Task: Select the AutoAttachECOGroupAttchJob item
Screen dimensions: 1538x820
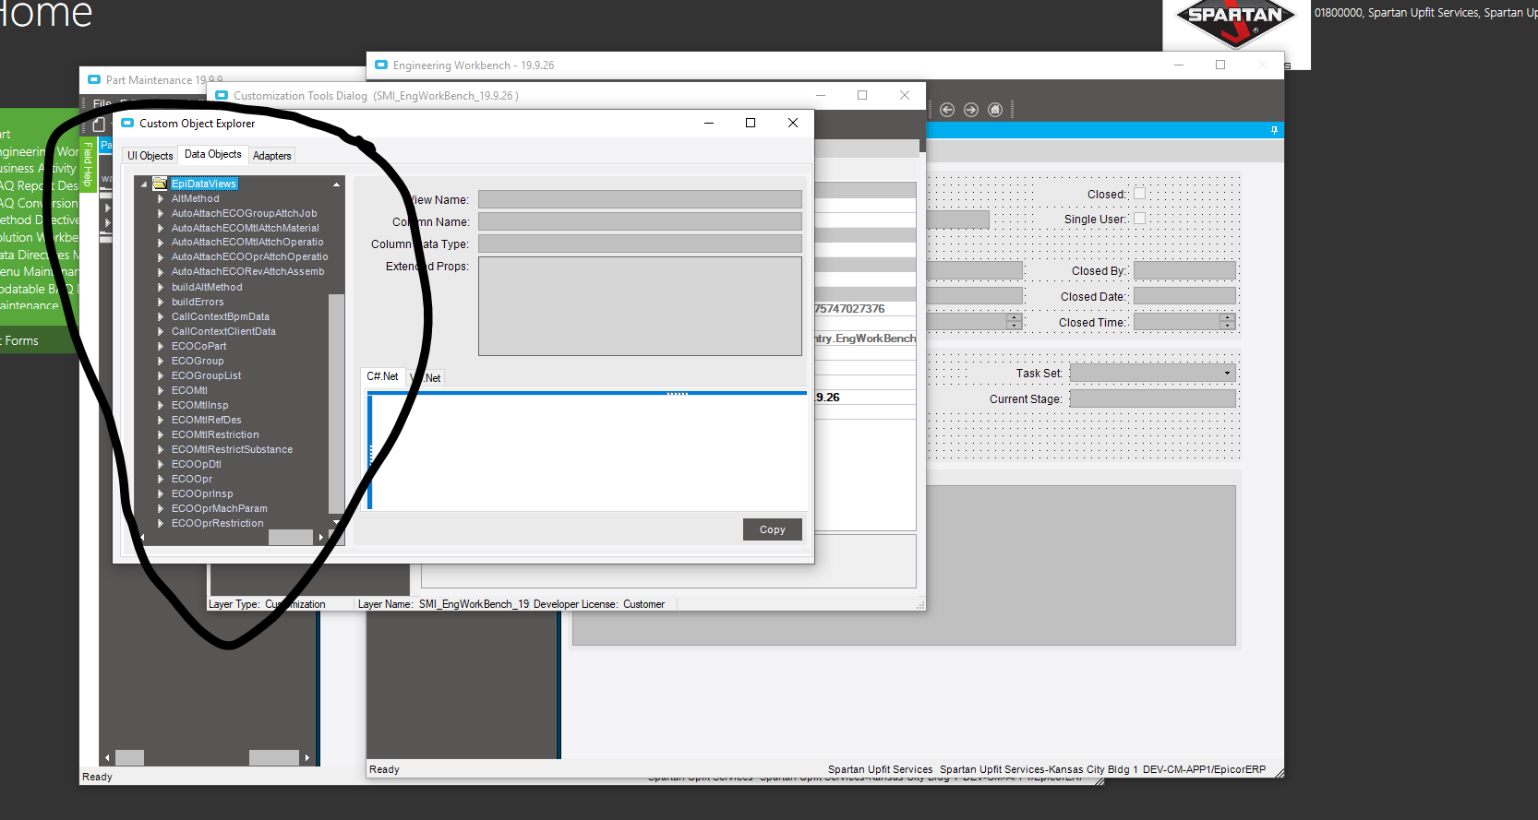Action: 244,213
